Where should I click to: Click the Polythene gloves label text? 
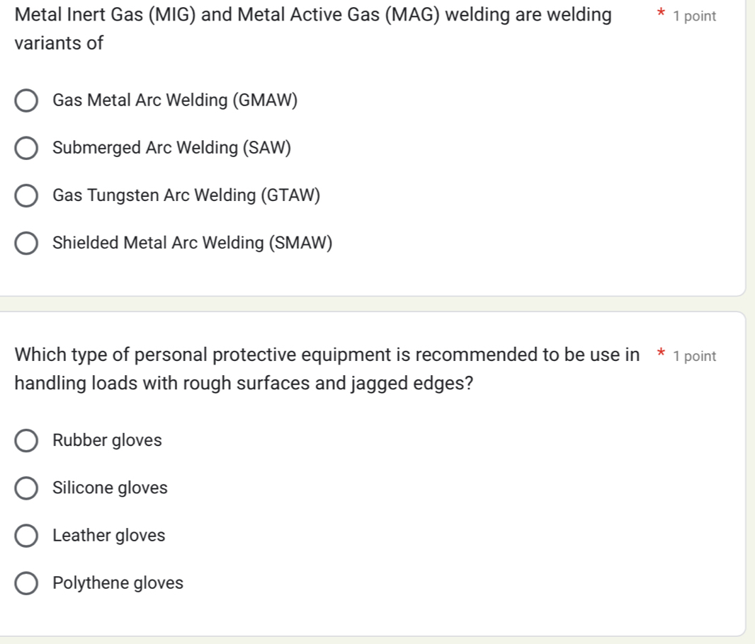click(x=118, y=582)
